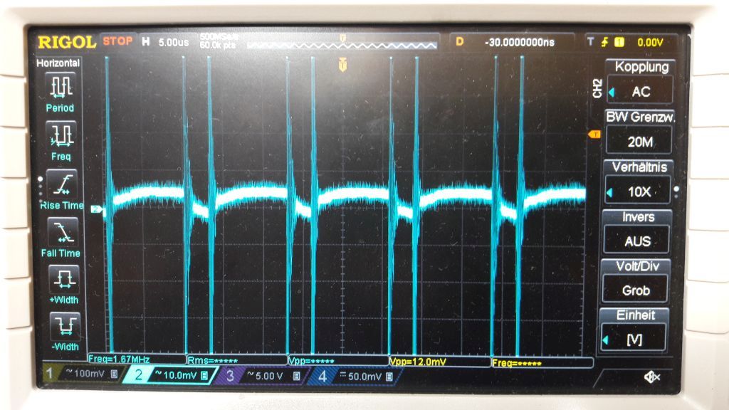This screenshot has width=729, height=410.
Task: Select the -Width measurement icon
Action: pyautogui.click(x=65, y=326)
